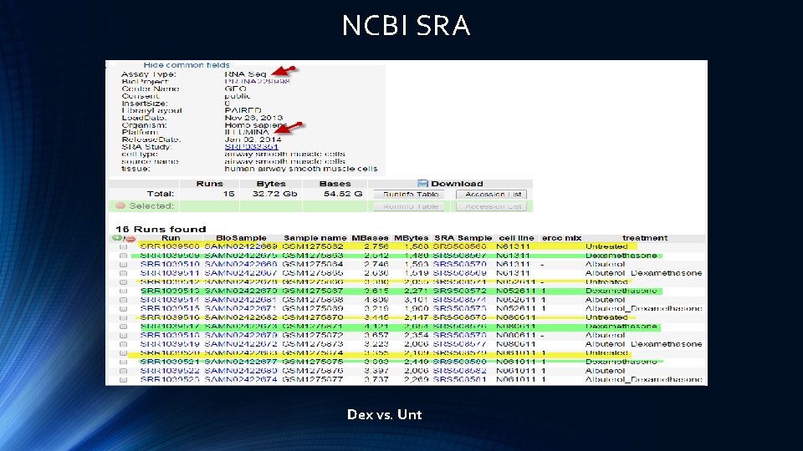803x451 pixels.
Task: Click Accession List button in Total row
Action: [x=493, y=195]
